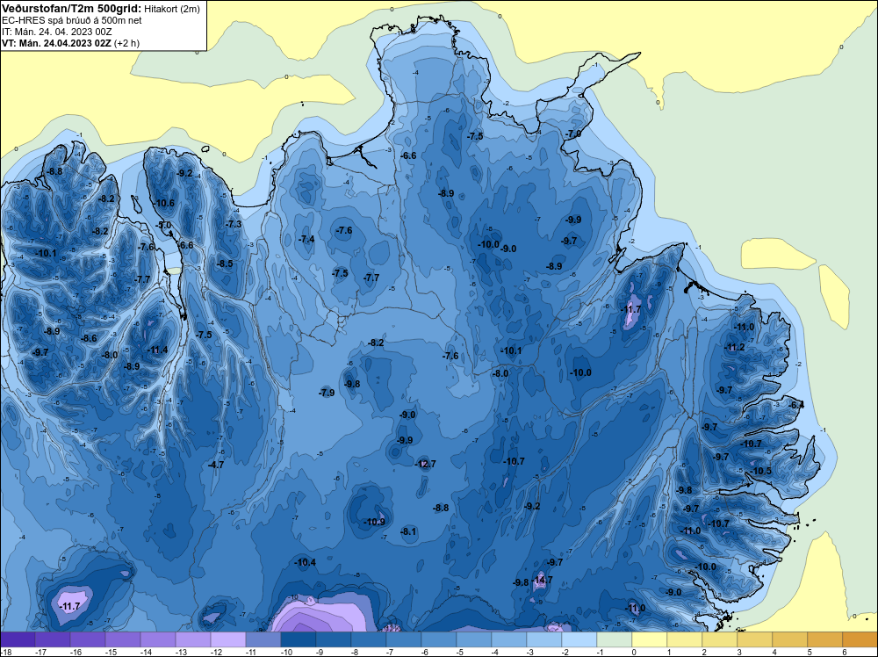Select the -7.9 temperature reading
This screenshot has width=878, height=657.
point(327,393)
